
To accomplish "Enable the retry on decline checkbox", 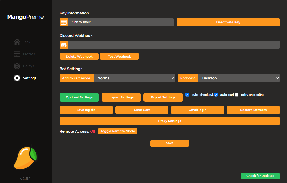I will 237,95.
